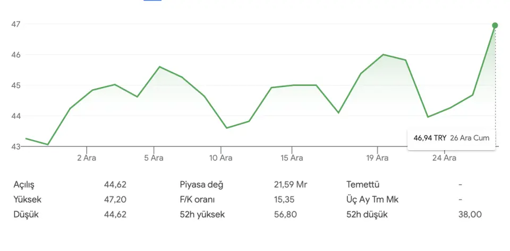This screenshot has width=510, height=251.
Task: Click the green endpoint dot on the chart
Action: coord(495,25)
